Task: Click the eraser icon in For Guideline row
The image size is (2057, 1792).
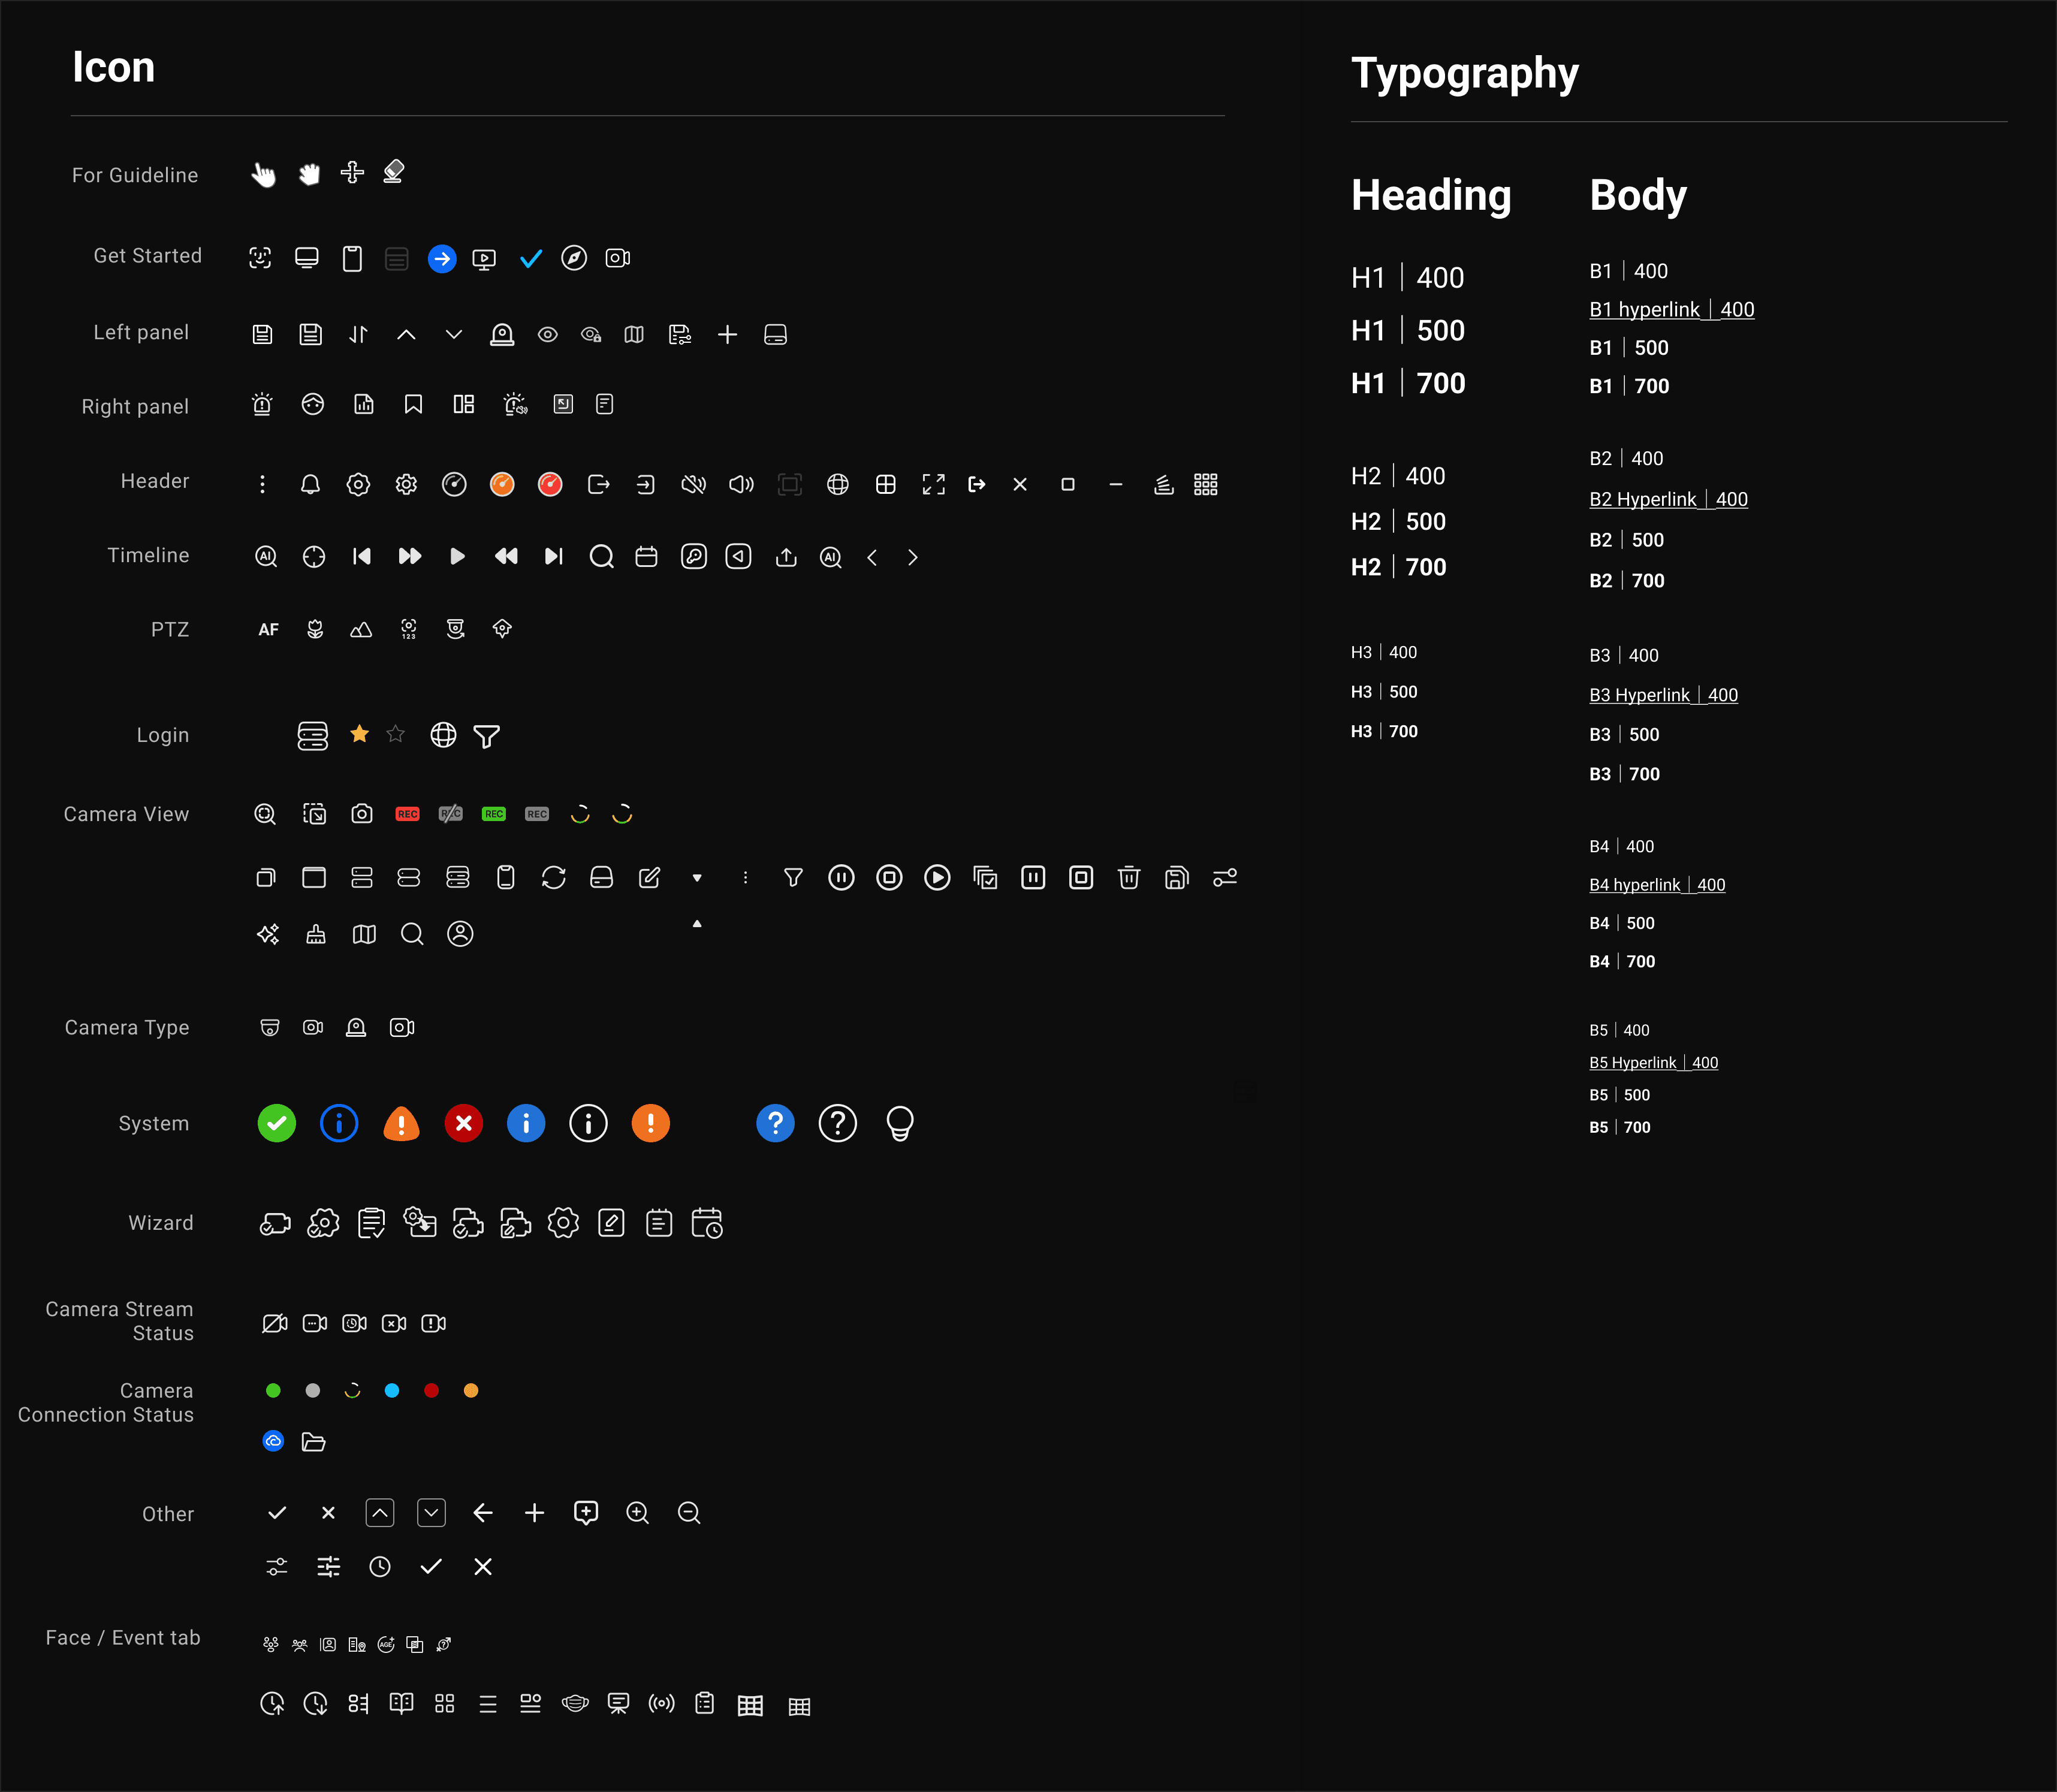Action: tap(394, 172)
